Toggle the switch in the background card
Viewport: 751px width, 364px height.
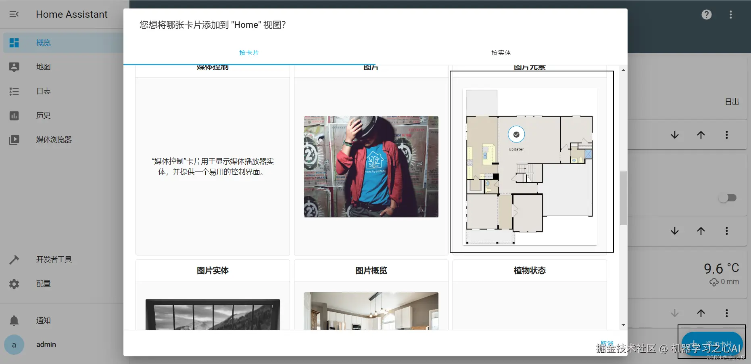pos(728,198)
